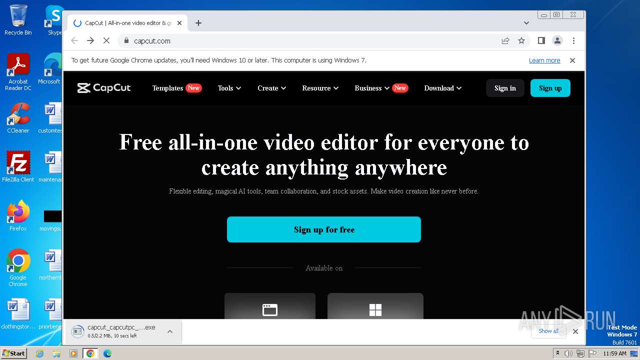Image resolution: width=640 pixels, height=360 pixels.
Task: Click Show all downloads button
Action: pos(548,331)
